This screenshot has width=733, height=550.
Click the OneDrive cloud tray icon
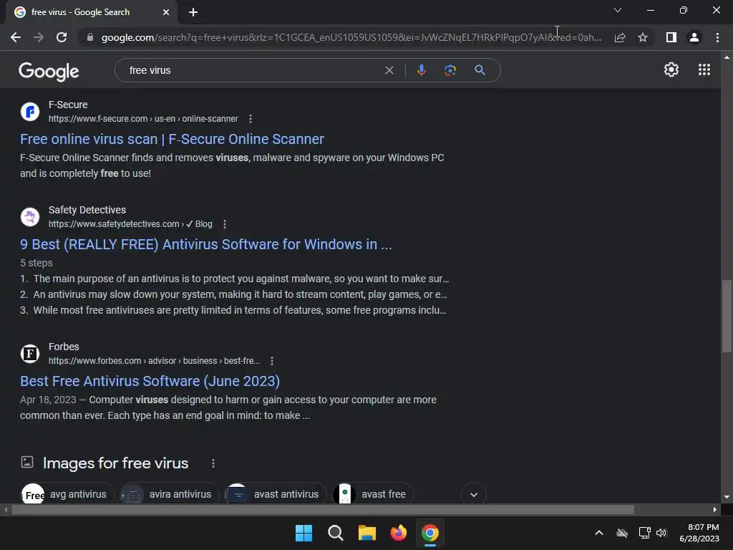622,533
